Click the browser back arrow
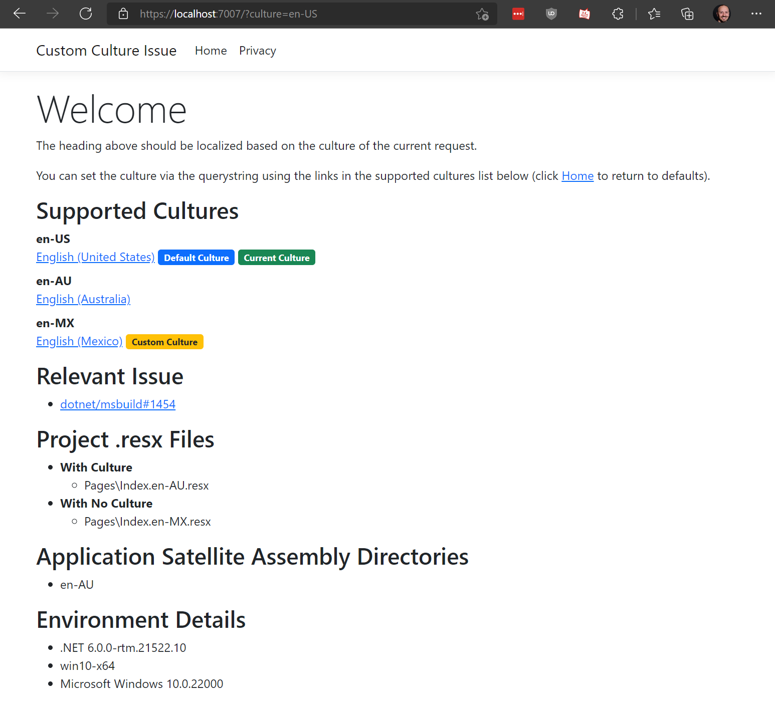 [20, 14]
